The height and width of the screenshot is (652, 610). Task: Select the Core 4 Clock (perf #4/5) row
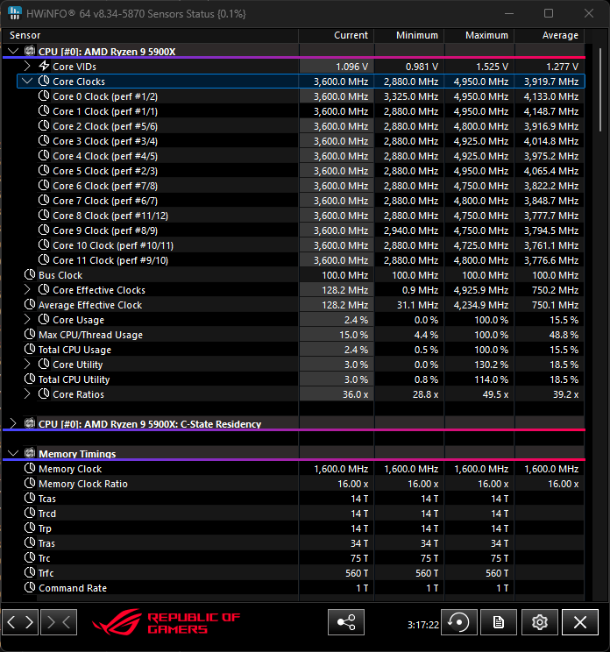[294, 156]
